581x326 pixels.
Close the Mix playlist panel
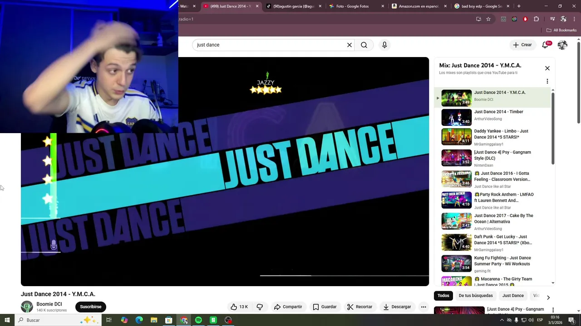(547, 68)
